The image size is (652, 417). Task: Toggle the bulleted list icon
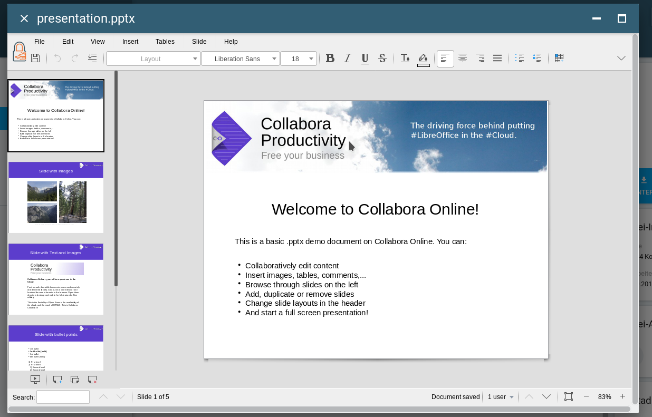click(x=520, y=59)
